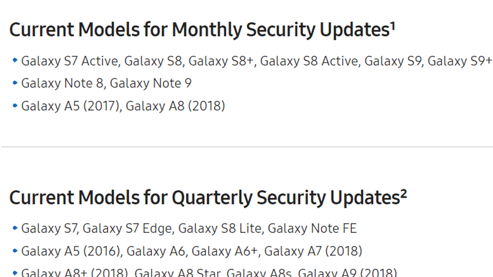The height and width of the screenshot is (277, 493).
Task: Click the horizontal divider line between sections
Action: (246, 147)
